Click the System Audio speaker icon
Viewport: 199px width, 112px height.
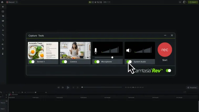[129, 50]
